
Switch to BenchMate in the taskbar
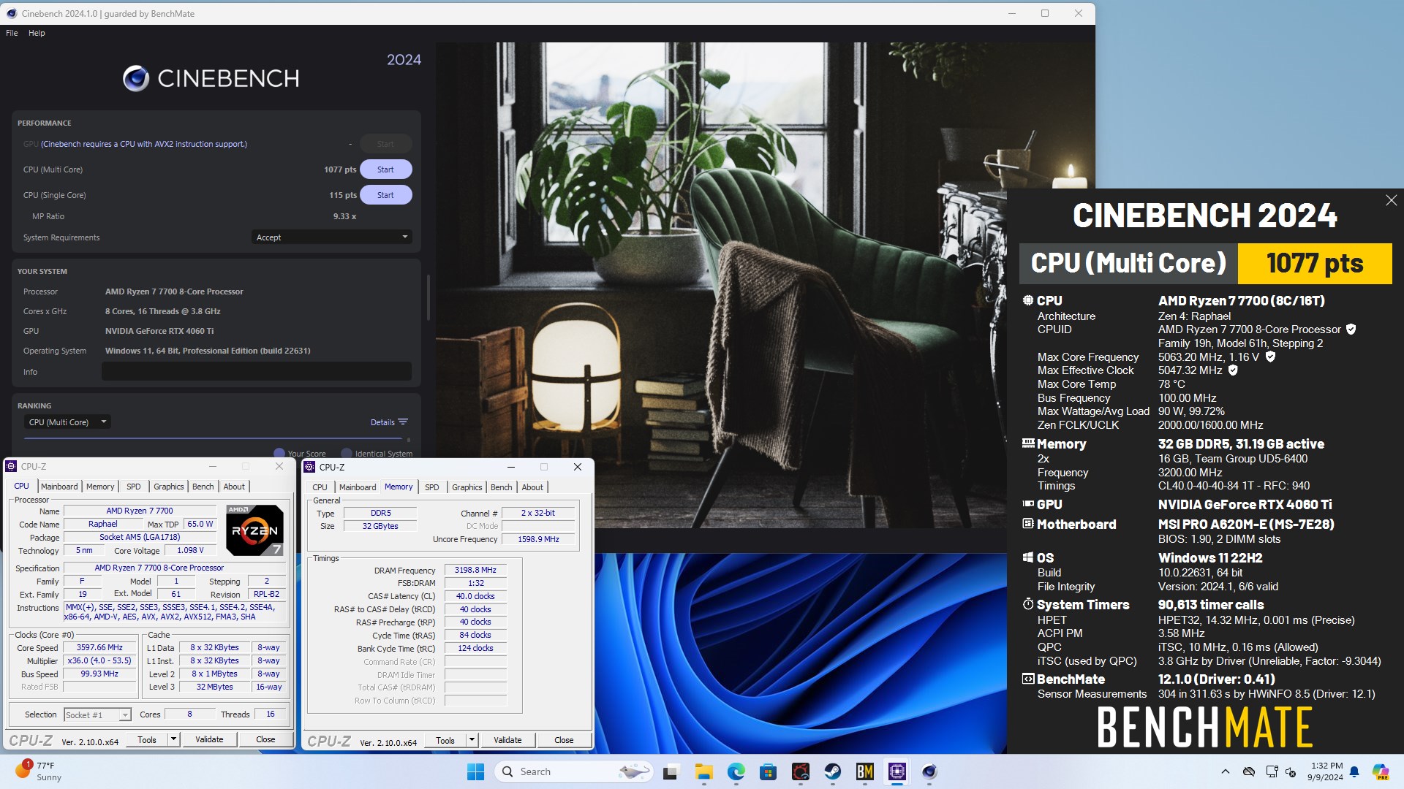pyautogui.click(x=865, y=771)
